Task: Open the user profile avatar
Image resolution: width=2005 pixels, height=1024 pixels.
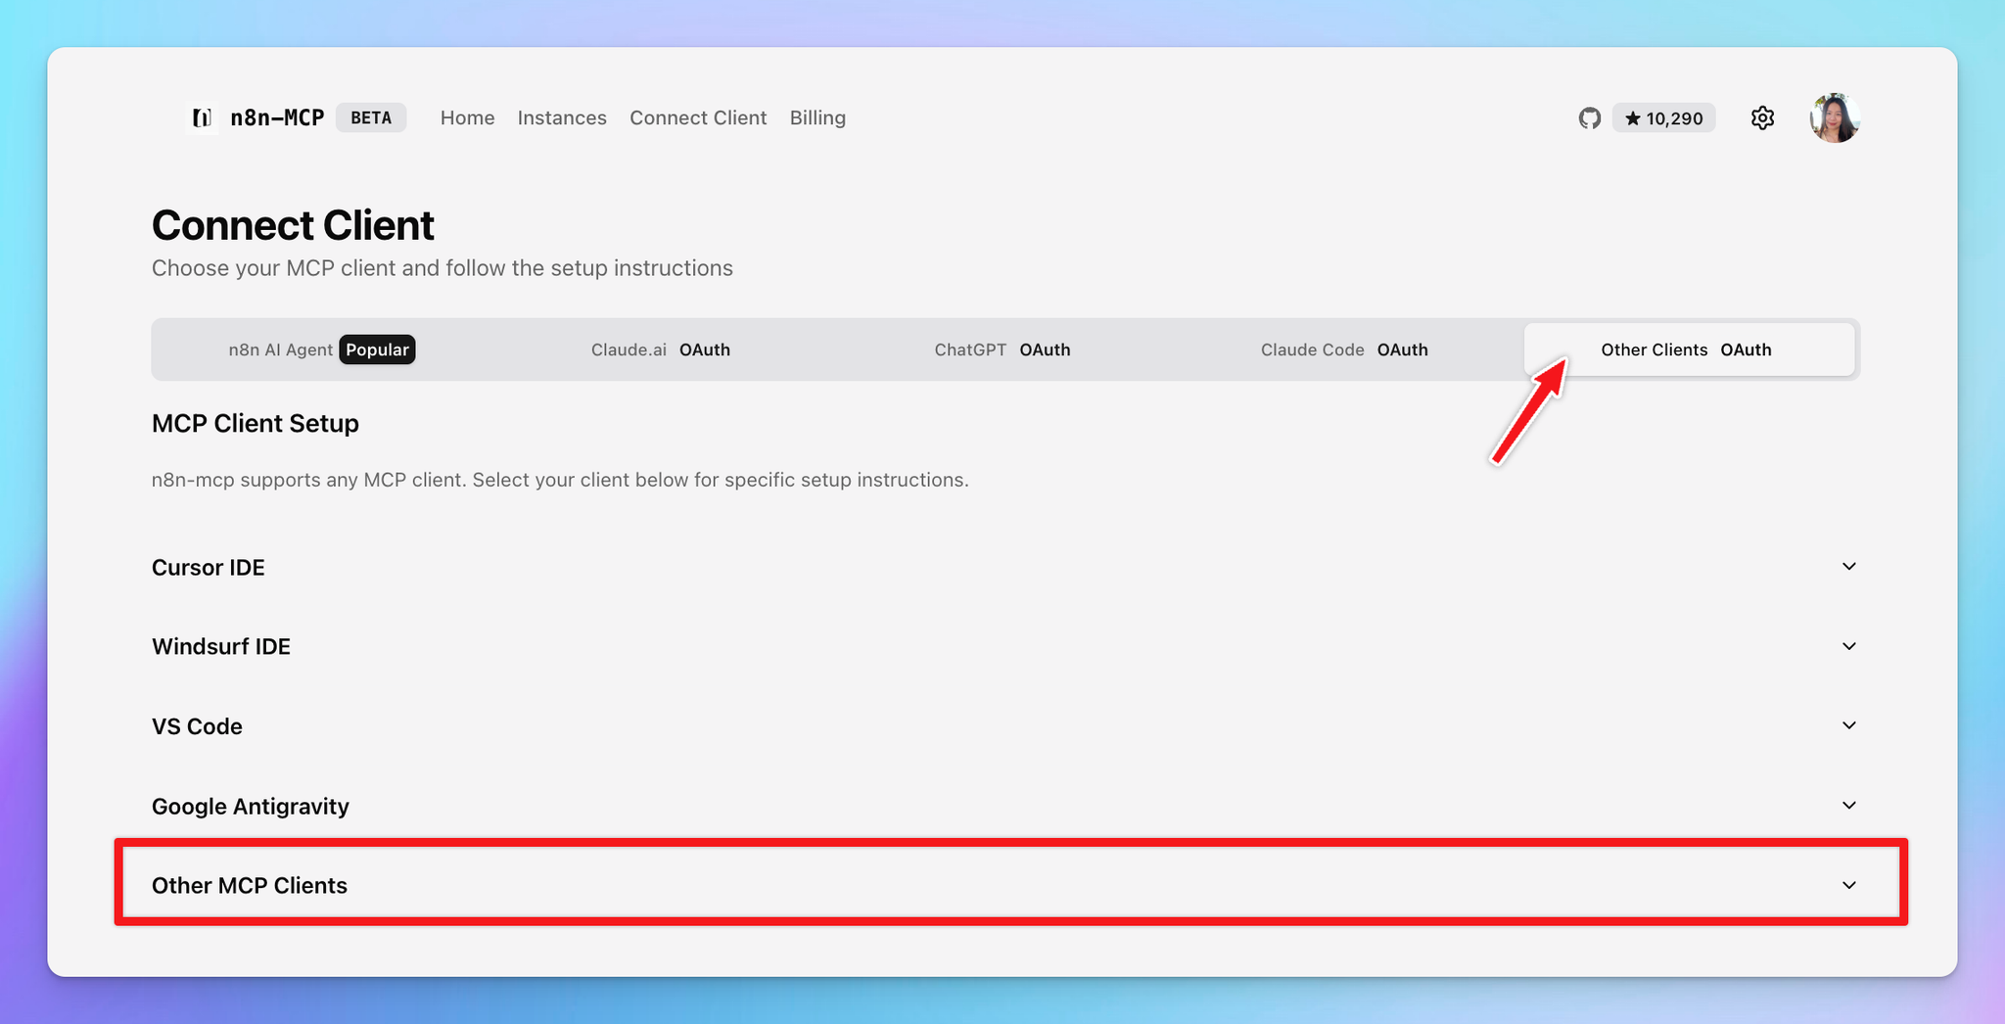Action: pyautogui.click(x=1835, y=118)
